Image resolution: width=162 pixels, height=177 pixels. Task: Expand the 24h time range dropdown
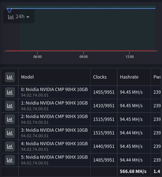pyautogui.click(x=19, y=17)
